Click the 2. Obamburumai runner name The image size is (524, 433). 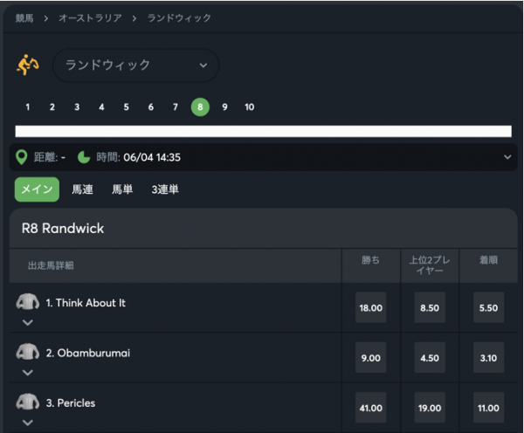[88, 353]
